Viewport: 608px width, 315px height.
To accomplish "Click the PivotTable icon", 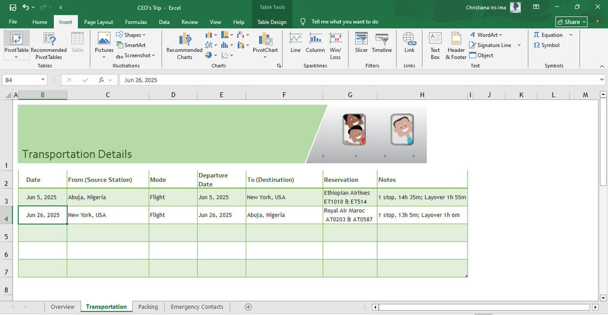I will click(x=16, y=39).
